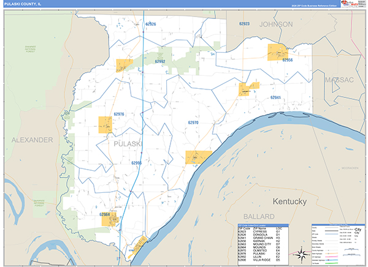Select the CYPRESS row in the ZIP index

pos(263,231)
